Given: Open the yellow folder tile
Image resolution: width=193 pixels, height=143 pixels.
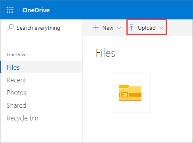Looking at the screenshot, I should [130, 93].
